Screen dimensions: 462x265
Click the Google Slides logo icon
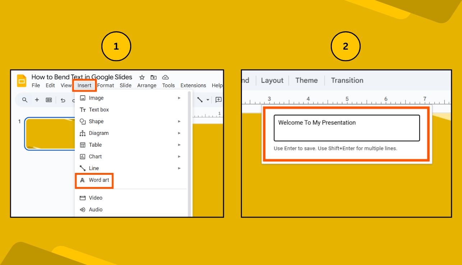tap(21, 81)
